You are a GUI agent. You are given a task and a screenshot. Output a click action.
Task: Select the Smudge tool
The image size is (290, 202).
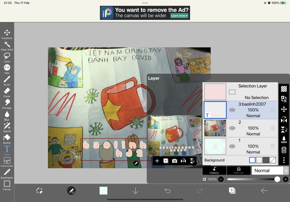coord(7,104)
